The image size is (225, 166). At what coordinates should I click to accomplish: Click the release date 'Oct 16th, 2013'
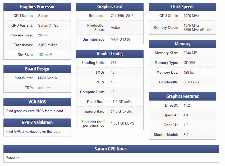click(x=122, y=16)
